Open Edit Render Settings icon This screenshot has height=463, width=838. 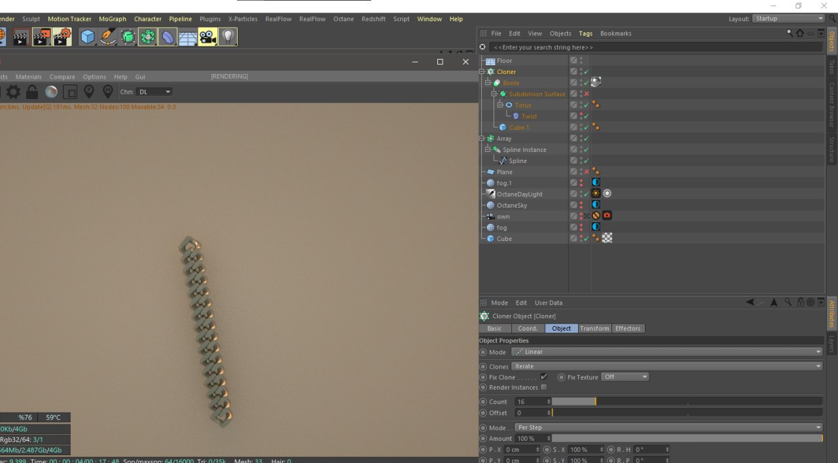tap(62, 37)
